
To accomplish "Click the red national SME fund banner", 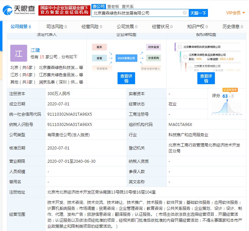I will click(64, 10).
